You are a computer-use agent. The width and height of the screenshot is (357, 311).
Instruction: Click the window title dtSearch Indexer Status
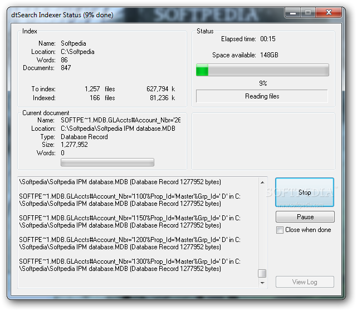click(x=62, y=15)
